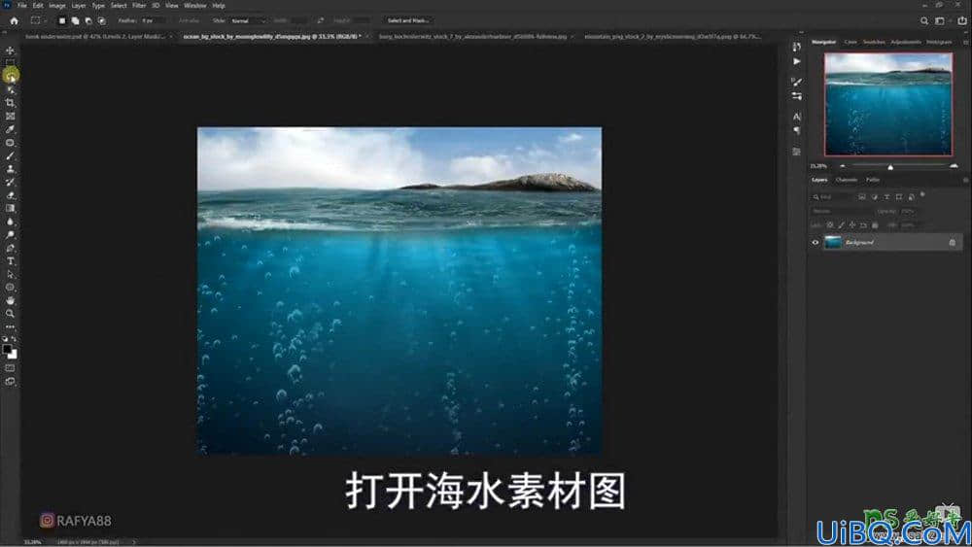Select the Spot Healing Brush tool

pos(10,143)
